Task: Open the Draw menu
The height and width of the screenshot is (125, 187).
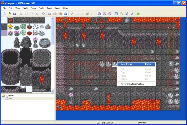Action: point(33,8)
